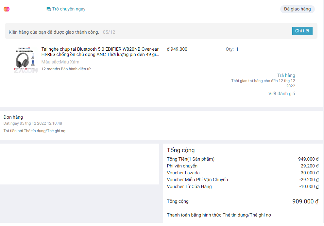This screenshot has height=226, width=324.
Task: Click the Đặt ngày 05 thg 12 2022 text
Action: point(33,123)
